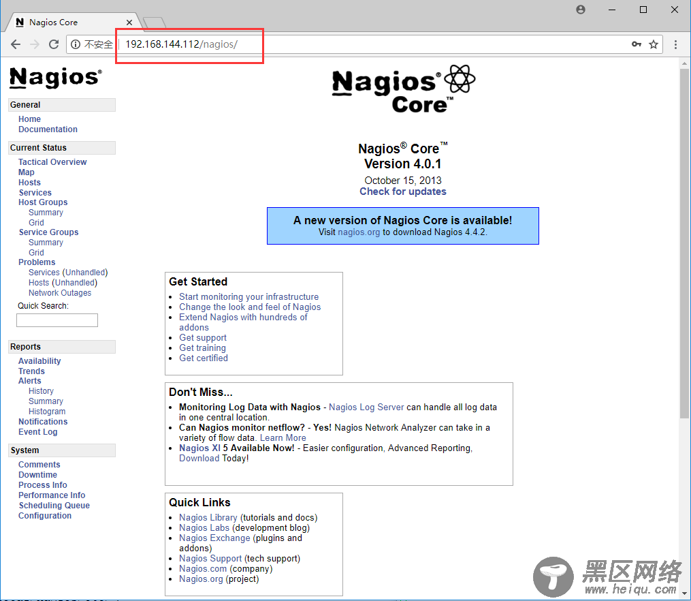The image size is (691, 601).
Task: Go to the Services status page
Action: (x=35, y=193)
